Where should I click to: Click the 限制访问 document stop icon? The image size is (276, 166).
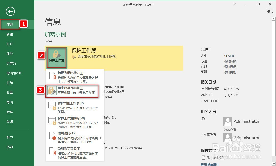(52, 136)
